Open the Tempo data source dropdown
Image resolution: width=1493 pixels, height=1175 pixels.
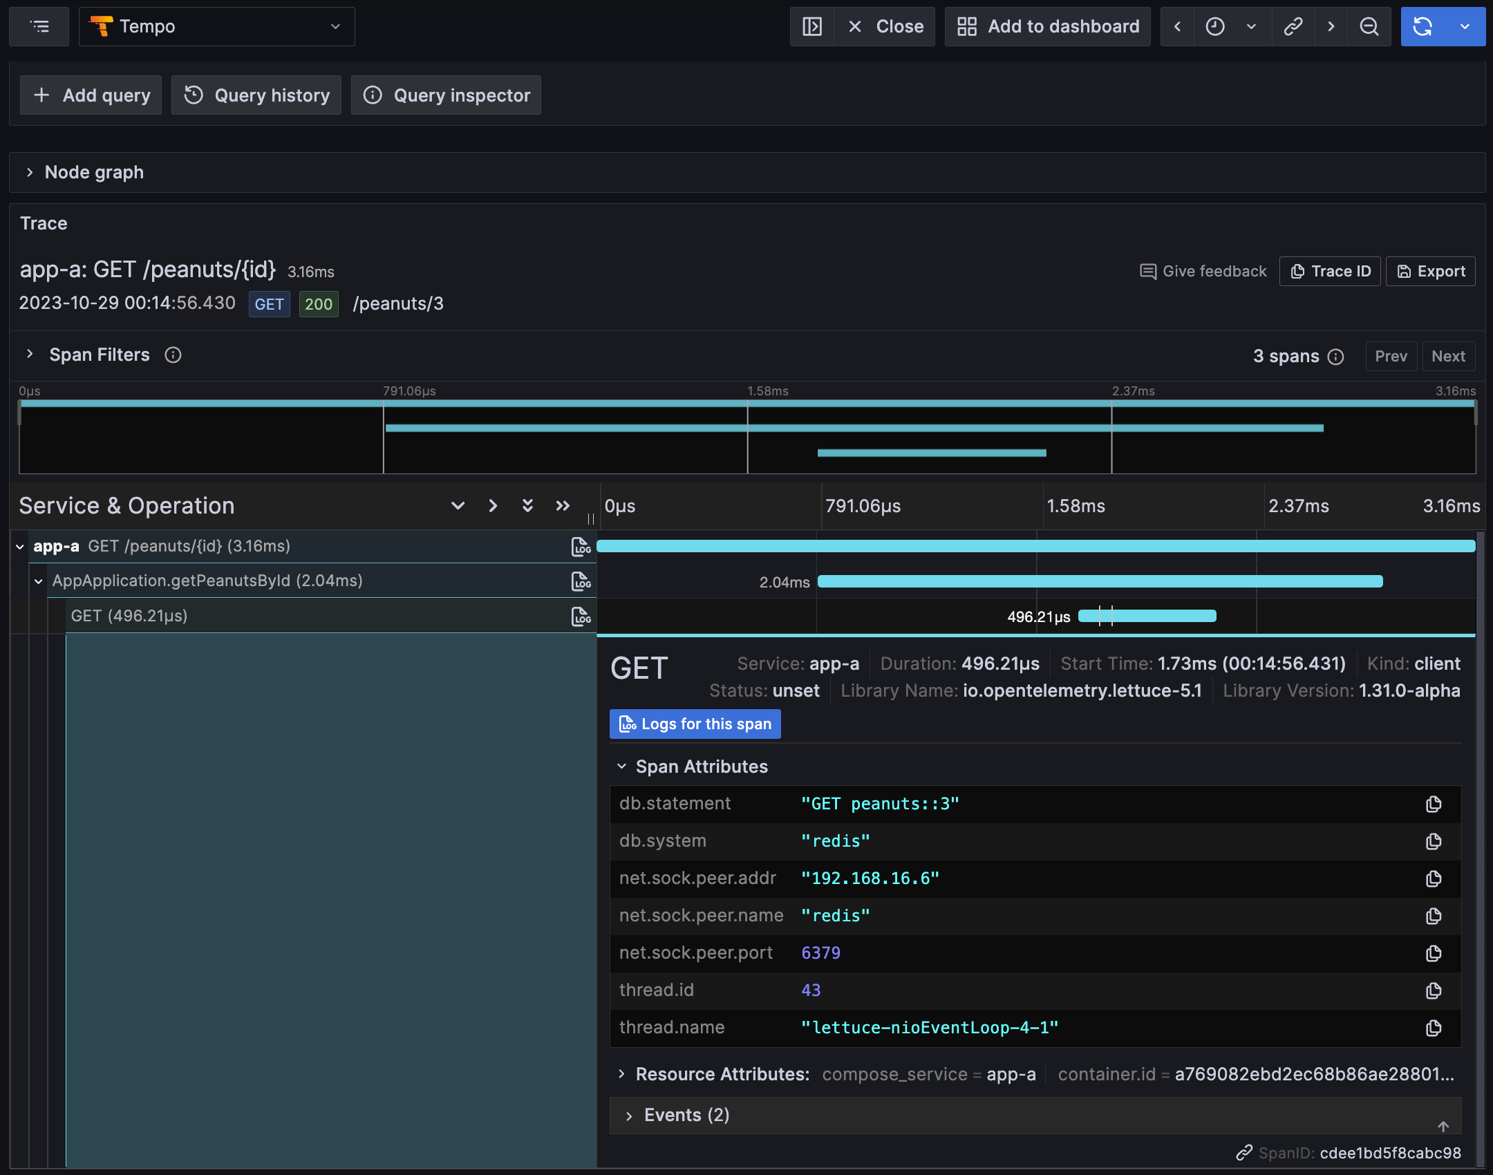[216, 26]
